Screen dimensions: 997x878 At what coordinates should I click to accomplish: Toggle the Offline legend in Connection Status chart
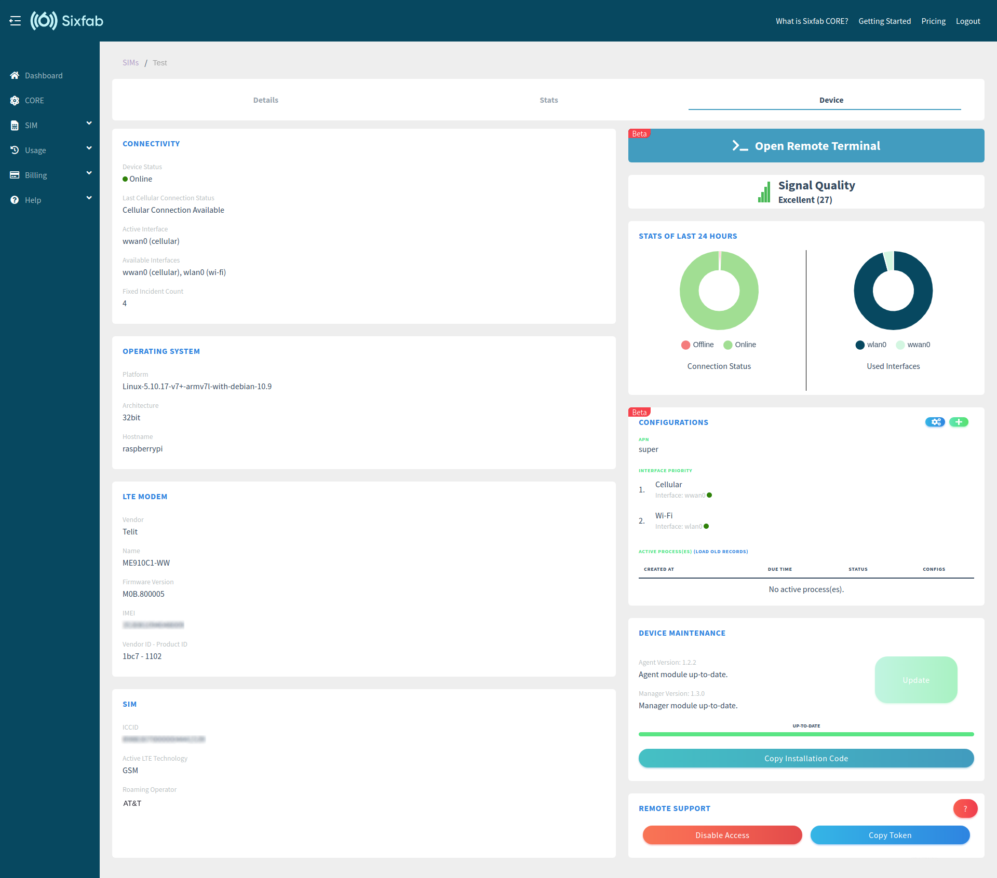[x=697, y=345]
